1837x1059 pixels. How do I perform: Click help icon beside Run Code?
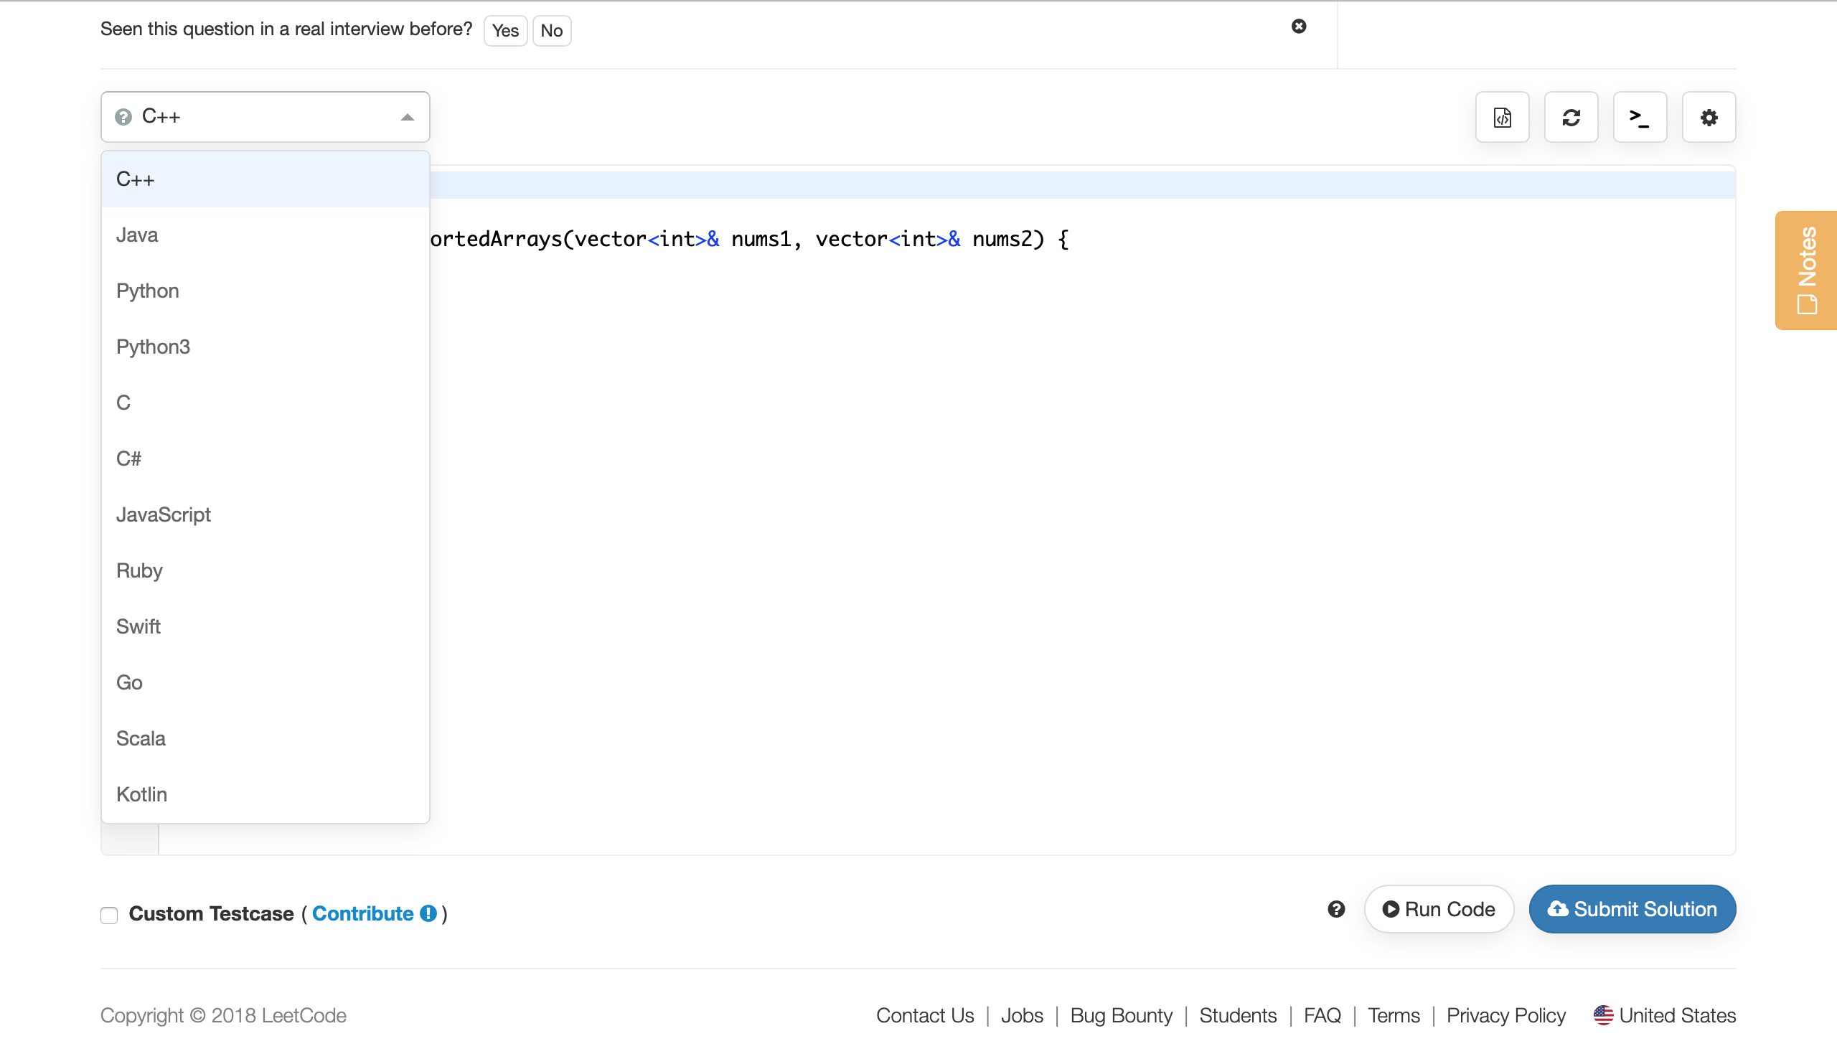(x=1335, y=908)
